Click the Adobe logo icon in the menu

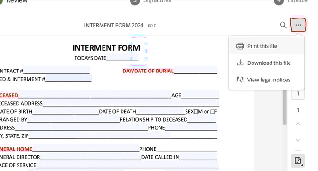240,80
